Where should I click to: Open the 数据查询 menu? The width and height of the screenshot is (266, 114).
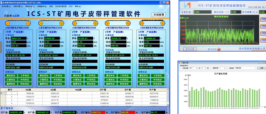tap(42, 6)
